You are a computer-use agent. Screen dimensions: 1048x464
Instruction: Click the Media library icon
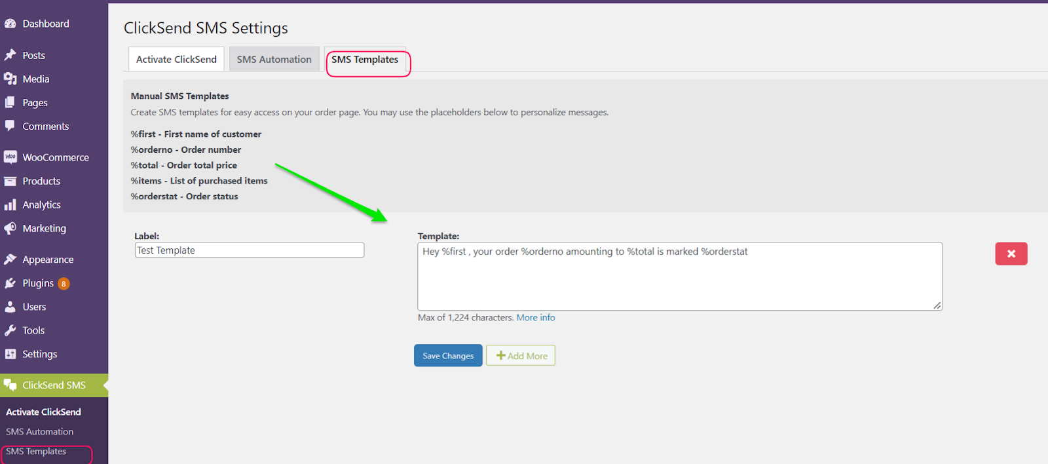click(10, 79)
